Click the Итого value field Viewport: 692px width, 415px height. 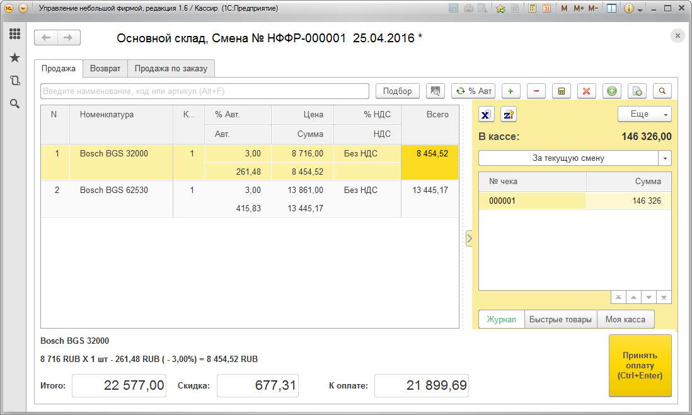pyautogui.click(x=119, y=385)
